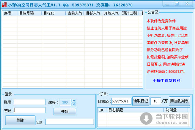Click the 目标QQ field containing 509375371
The image size is (195, 130).
click(x=121, y=101)
